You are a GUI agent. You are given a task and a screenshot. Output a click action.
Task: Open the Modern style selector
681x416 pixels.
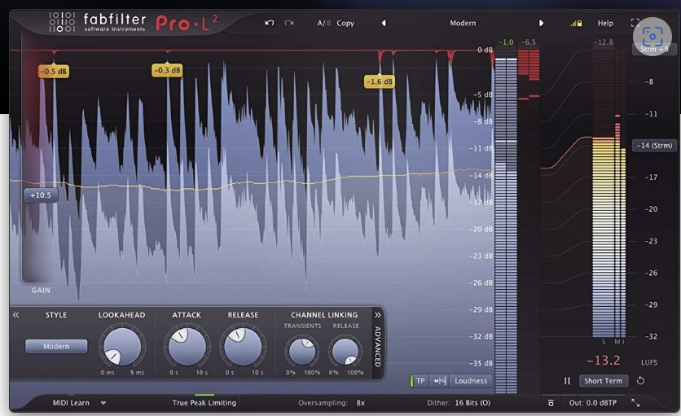click(56, 346)
